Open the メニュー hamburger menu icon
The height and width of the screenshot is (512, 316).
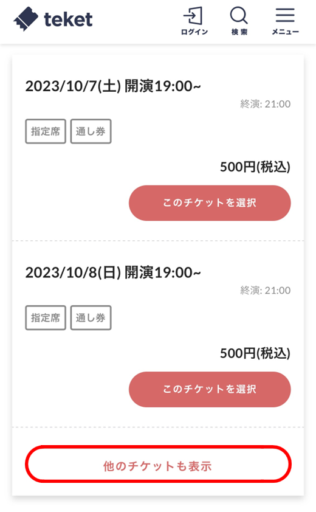pos(285,15)
